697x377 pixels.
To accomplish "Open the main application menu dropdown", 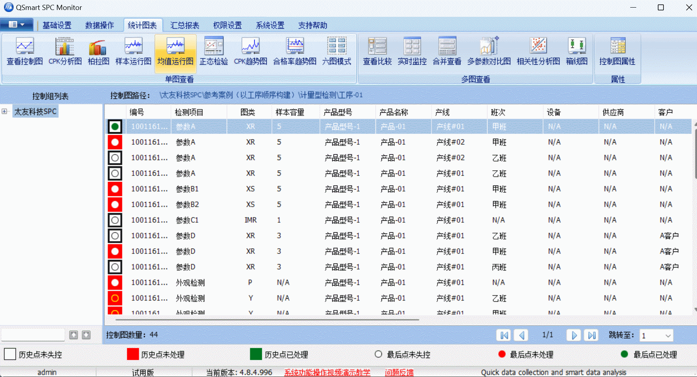I will point(17,24).
